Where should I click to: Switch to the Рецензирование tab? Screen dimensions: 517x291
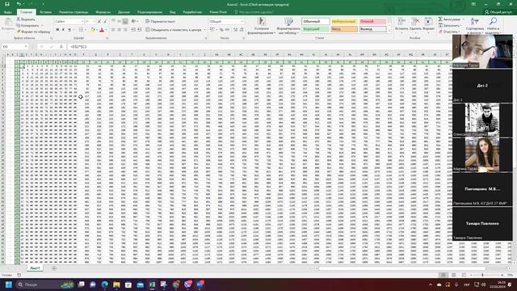149,12
